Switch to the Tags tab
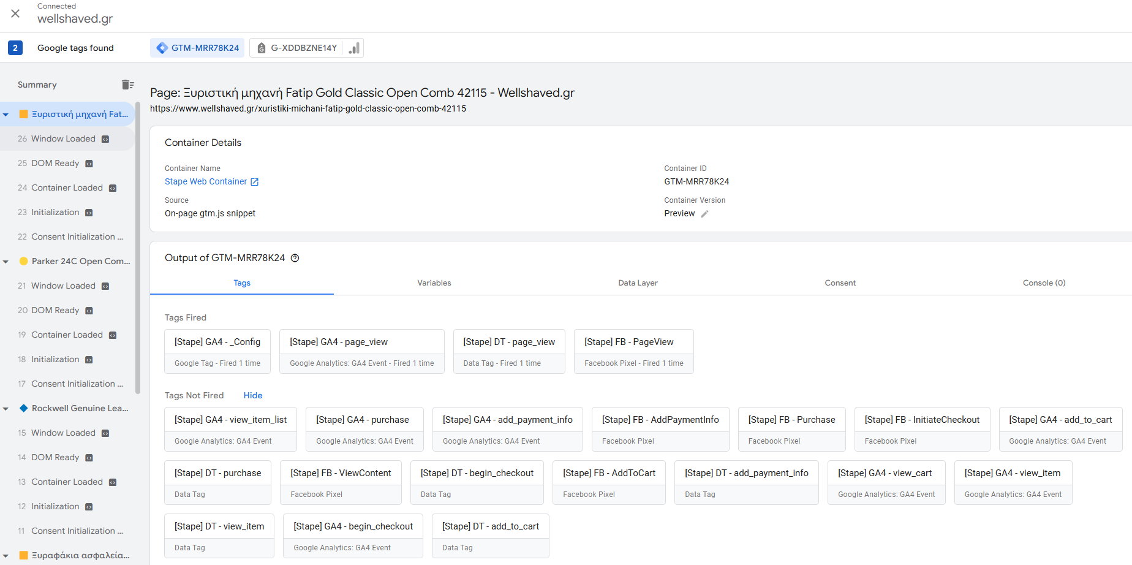1132x565 pixels. 242,282
